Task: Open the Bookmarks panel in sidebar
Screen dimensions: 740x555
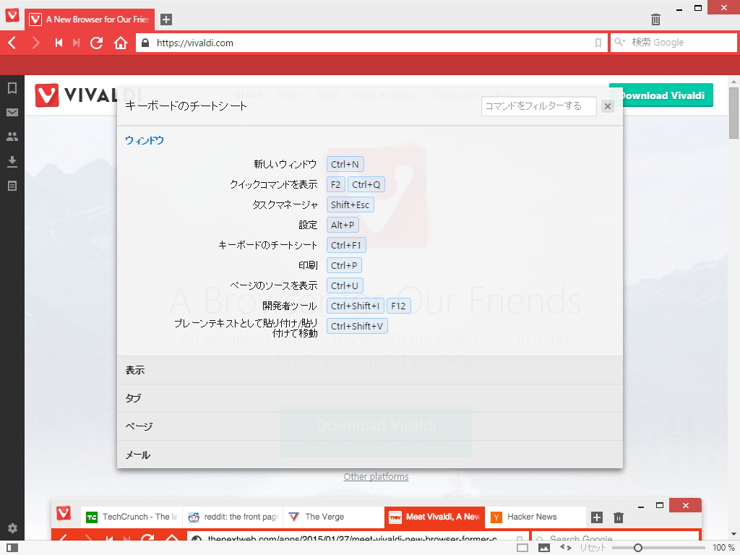Action: [12, 87]
